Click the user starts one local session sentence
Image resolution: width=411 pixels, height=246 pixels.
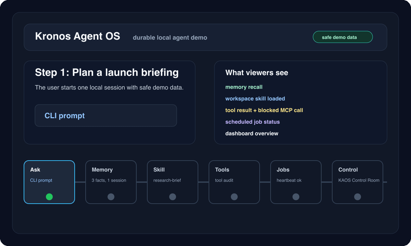tap(109, 88)
